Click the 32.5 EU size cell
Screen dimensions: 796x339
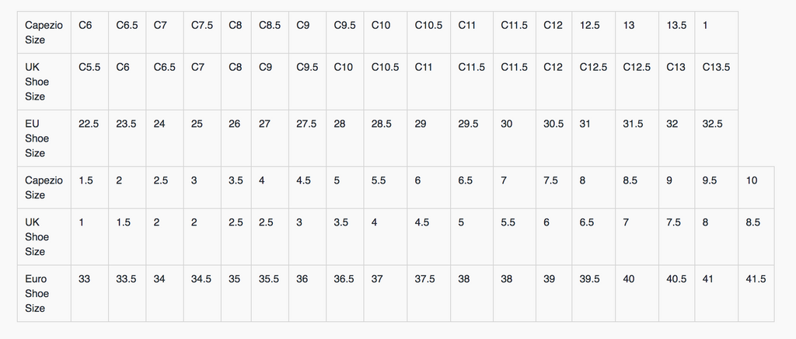712,124
